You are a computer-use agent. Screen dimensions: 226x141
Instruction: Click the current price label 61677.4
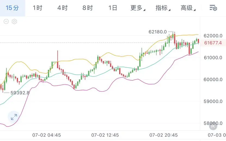213,43
